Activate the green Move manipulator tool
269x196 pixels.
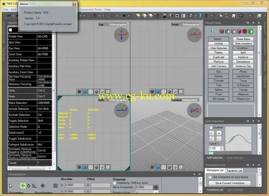click(23, 186)
